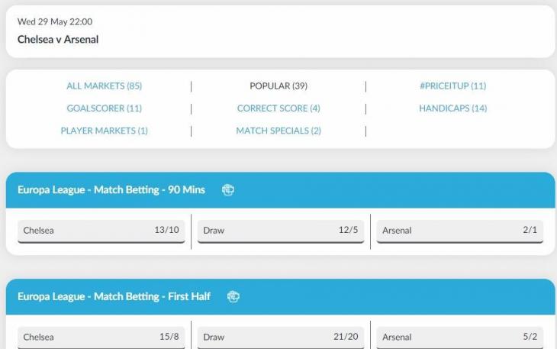Select the POPULAR (39) tab
The height and width of the screenshot is (349, 557).
point(278,86)
